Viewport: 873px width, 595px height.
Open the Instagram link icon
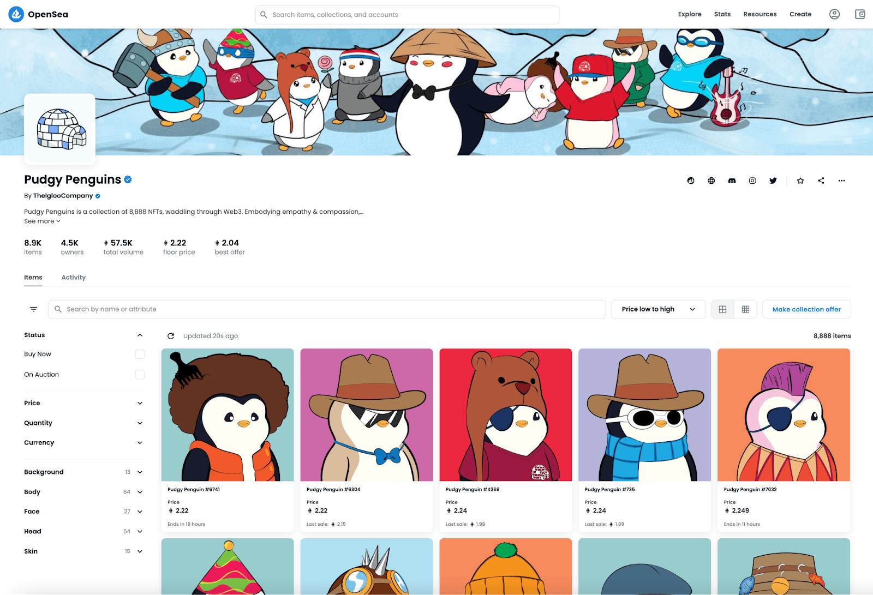(752, 181)
